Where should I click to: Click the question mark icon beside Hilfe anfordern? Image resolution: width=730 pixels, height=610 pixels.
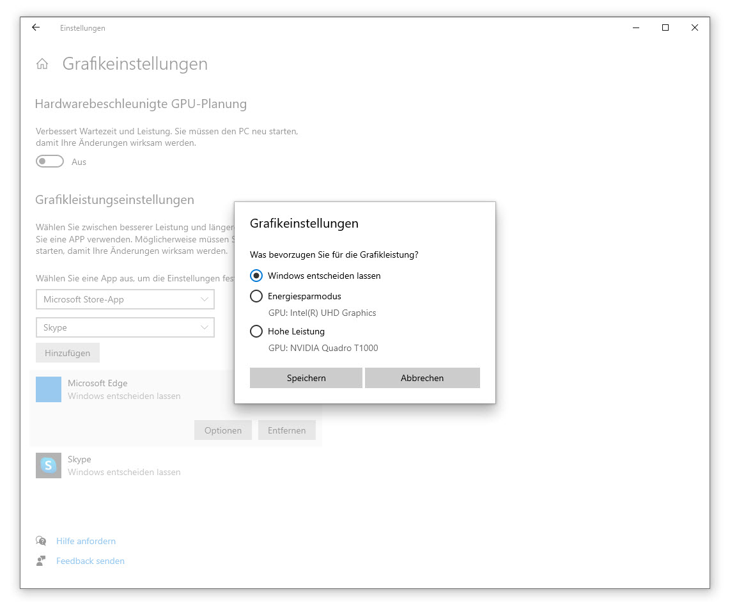tap(40, 540)
